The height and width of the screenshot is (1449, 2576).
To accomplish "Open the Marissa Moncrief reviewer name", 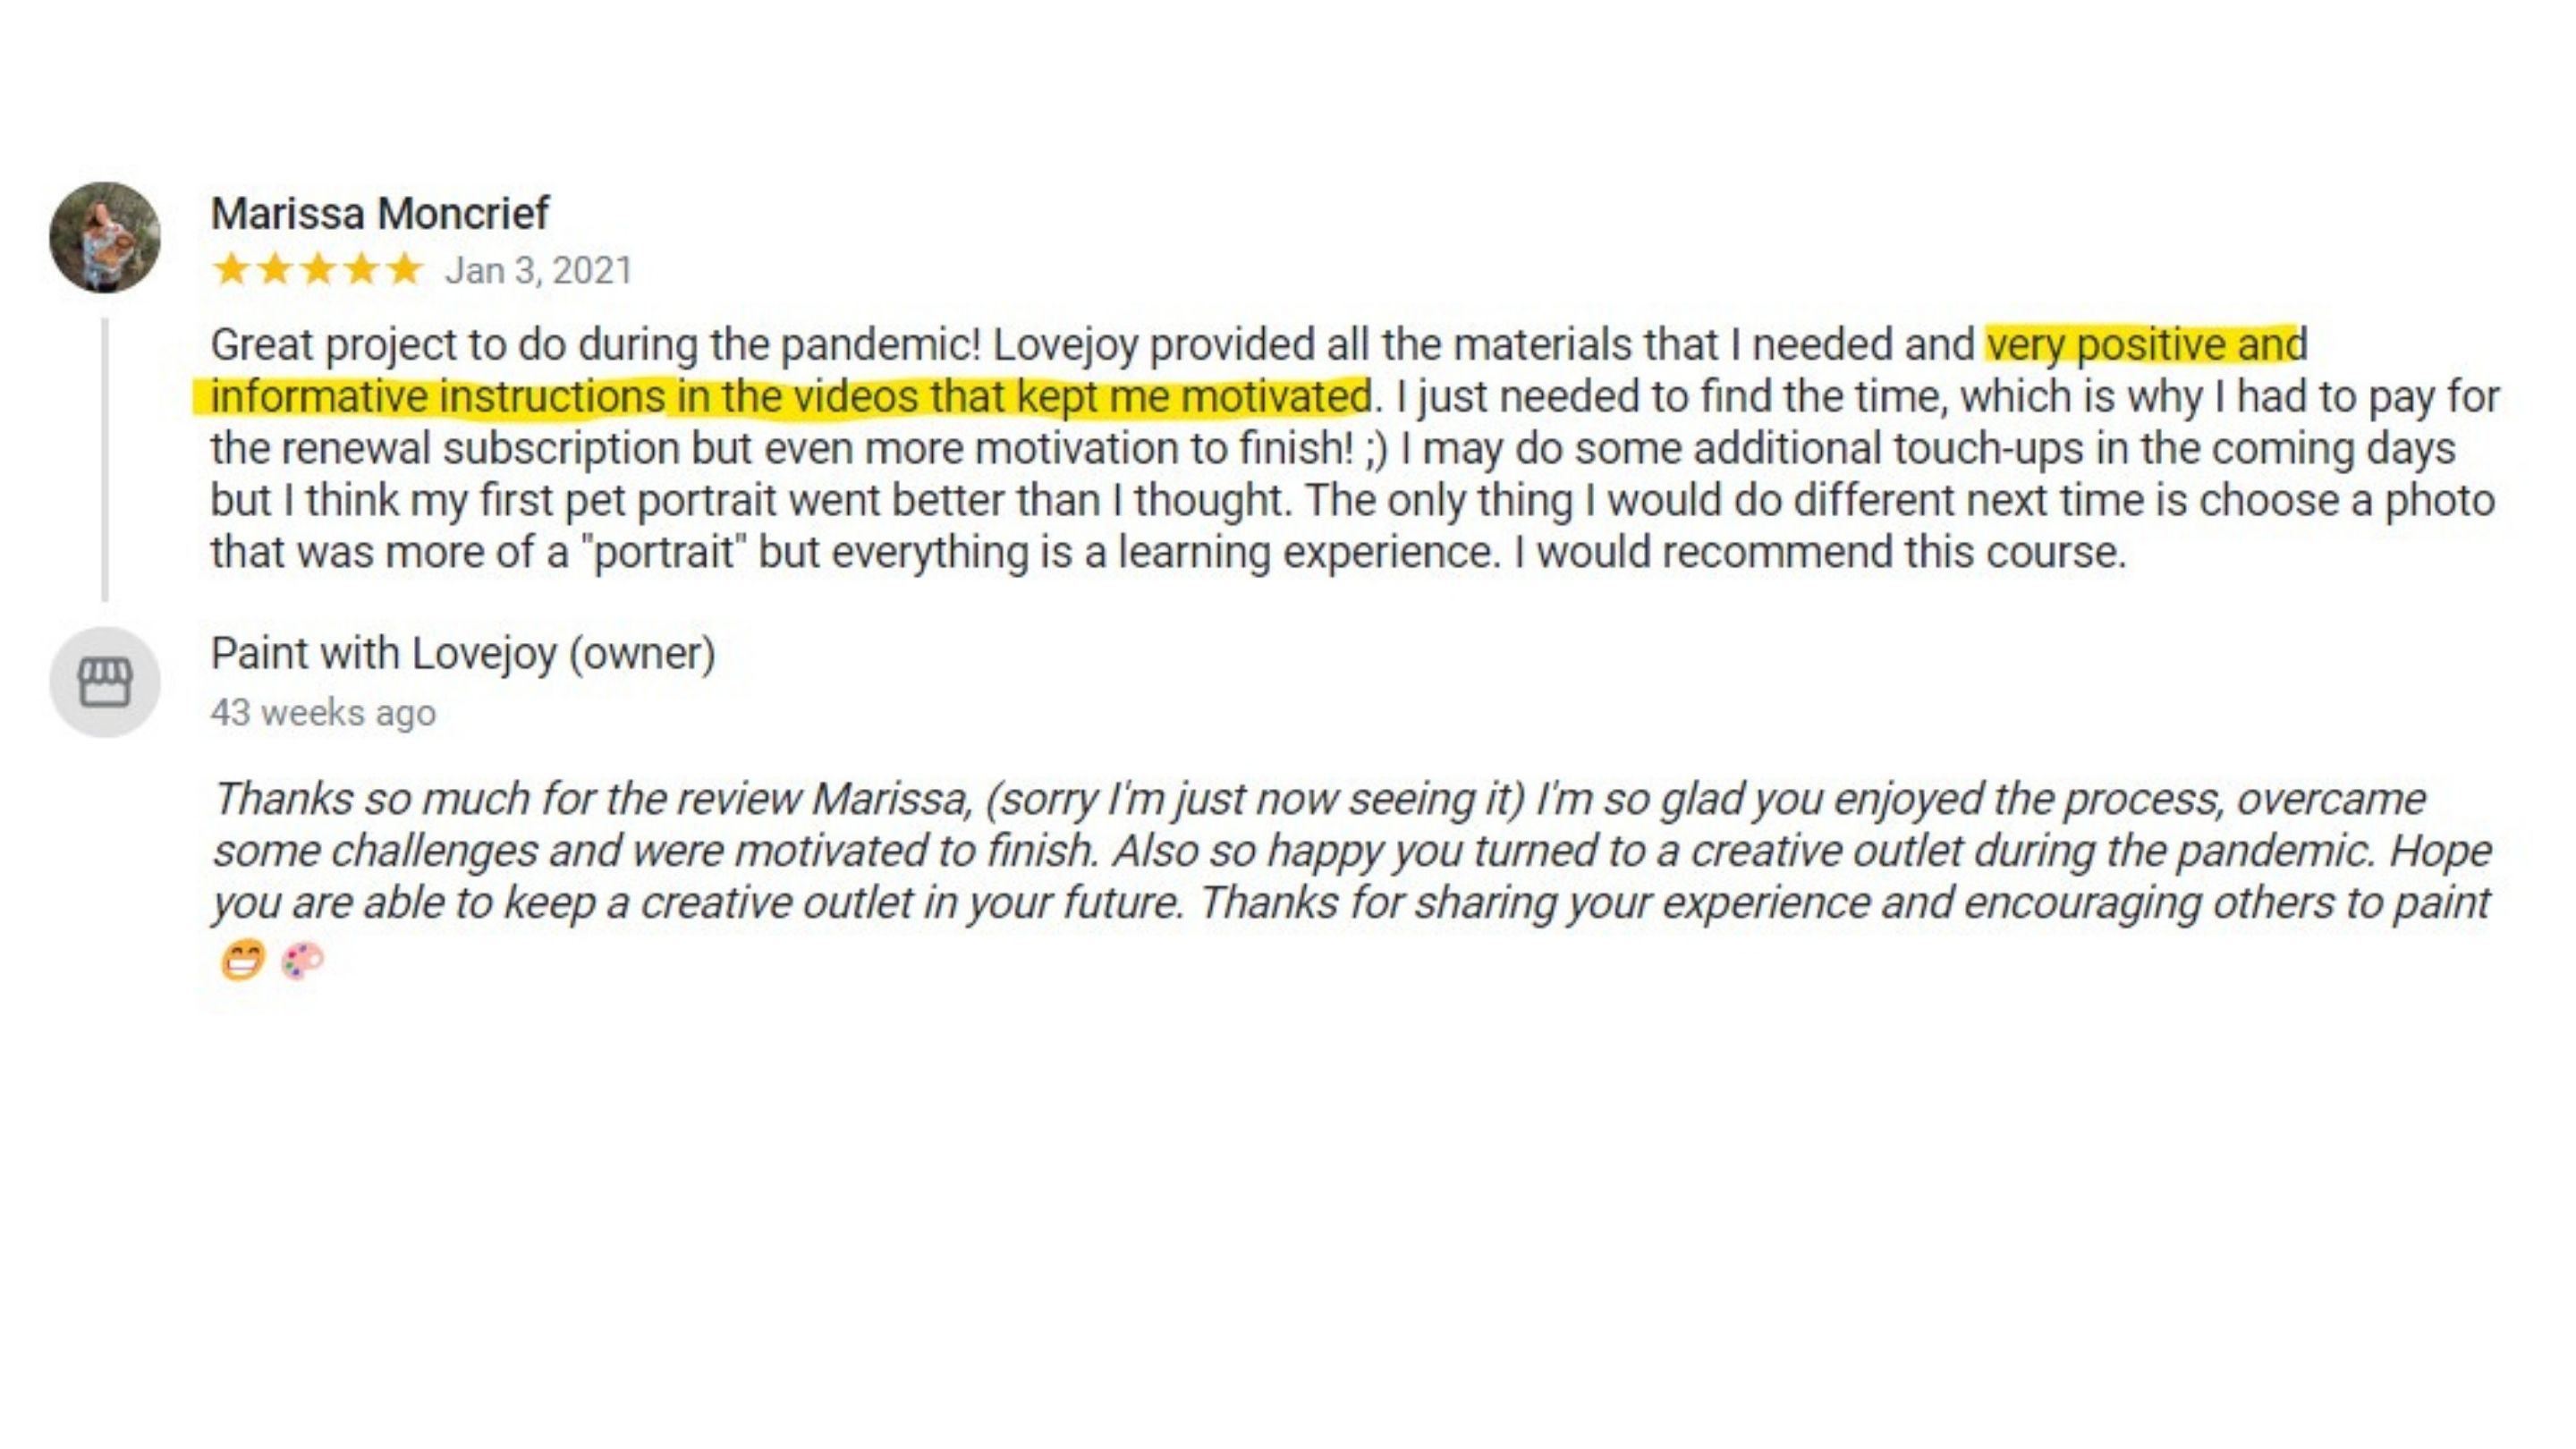I will point(379,213).
